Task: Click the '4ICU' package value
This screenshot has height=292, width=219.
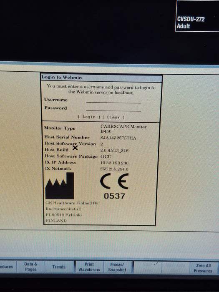Action: [106, 156]
